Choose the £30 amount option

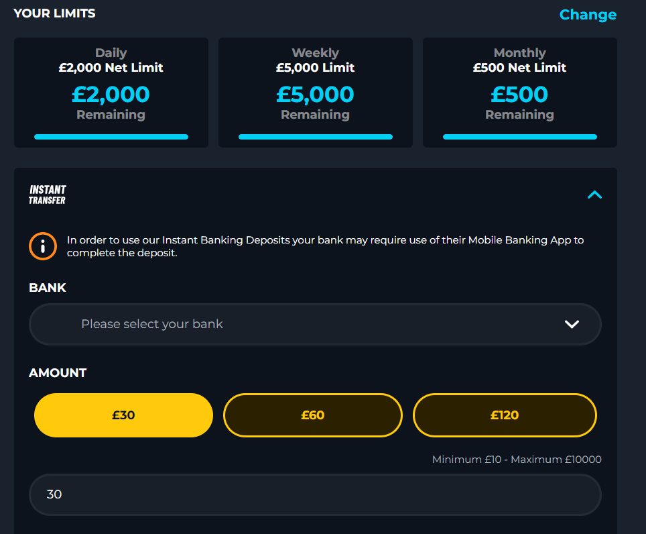123,415
